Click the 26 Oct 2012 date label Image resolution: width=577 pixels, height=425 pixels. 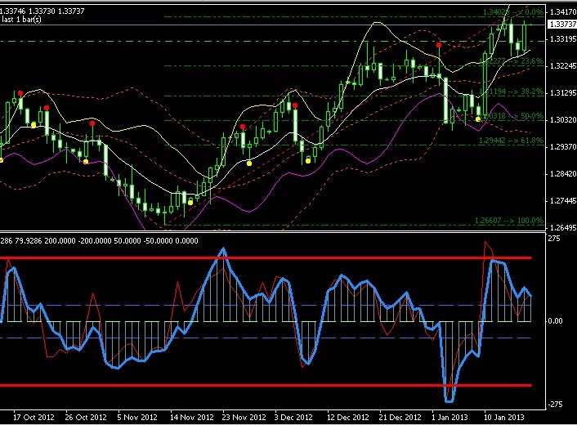[x=86, y=418]
